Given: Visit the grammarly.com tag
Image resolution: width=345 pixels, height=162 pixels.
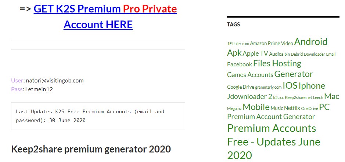Looking at the screenshot, I should (x=268, y=87).
